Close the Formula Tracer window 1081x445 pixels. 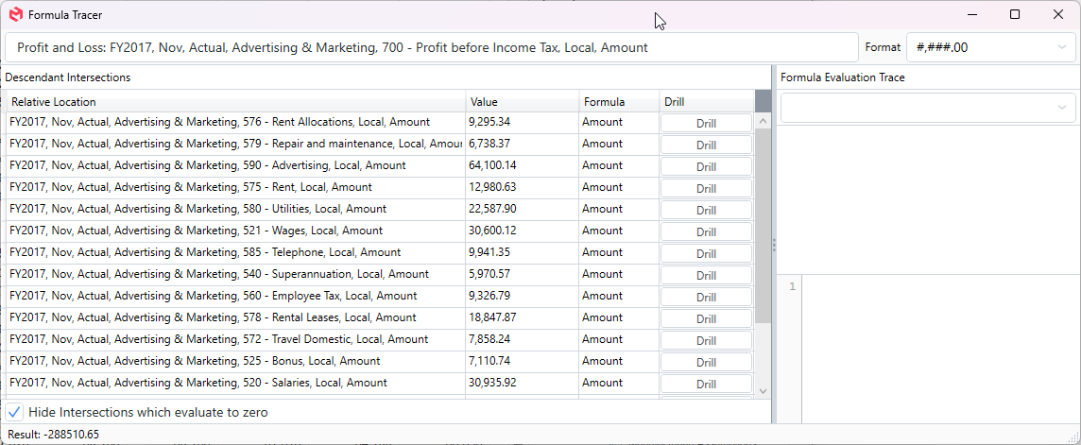point(1058,15)
